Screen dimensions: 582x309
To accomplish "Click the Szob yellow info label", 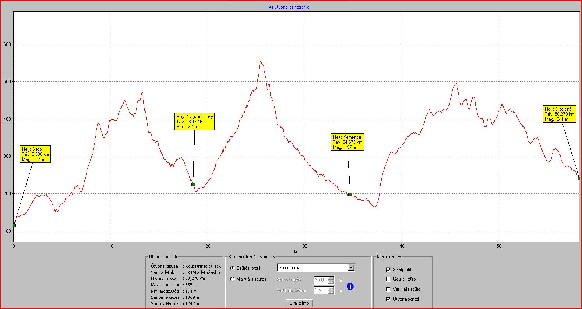I will coord(36,154).
